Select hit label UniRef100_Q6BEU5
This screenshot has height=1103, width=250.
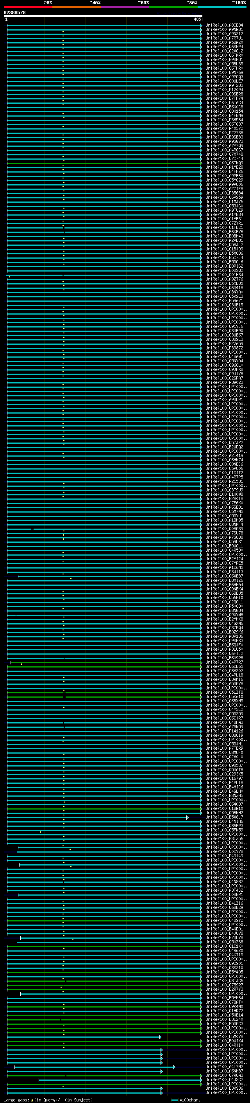click(x=224, y=593)
